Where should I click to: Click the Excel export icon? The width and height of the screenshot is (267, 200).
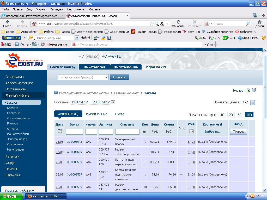(248, 91)
